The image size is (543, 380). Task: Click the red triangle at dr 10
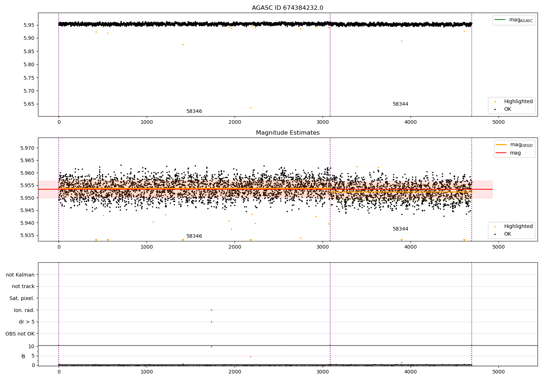point(211,347)
